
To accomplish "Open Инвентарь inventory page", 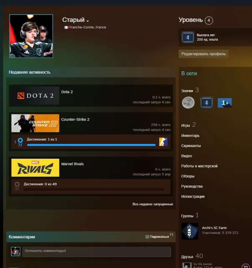I will pos(190,136).
